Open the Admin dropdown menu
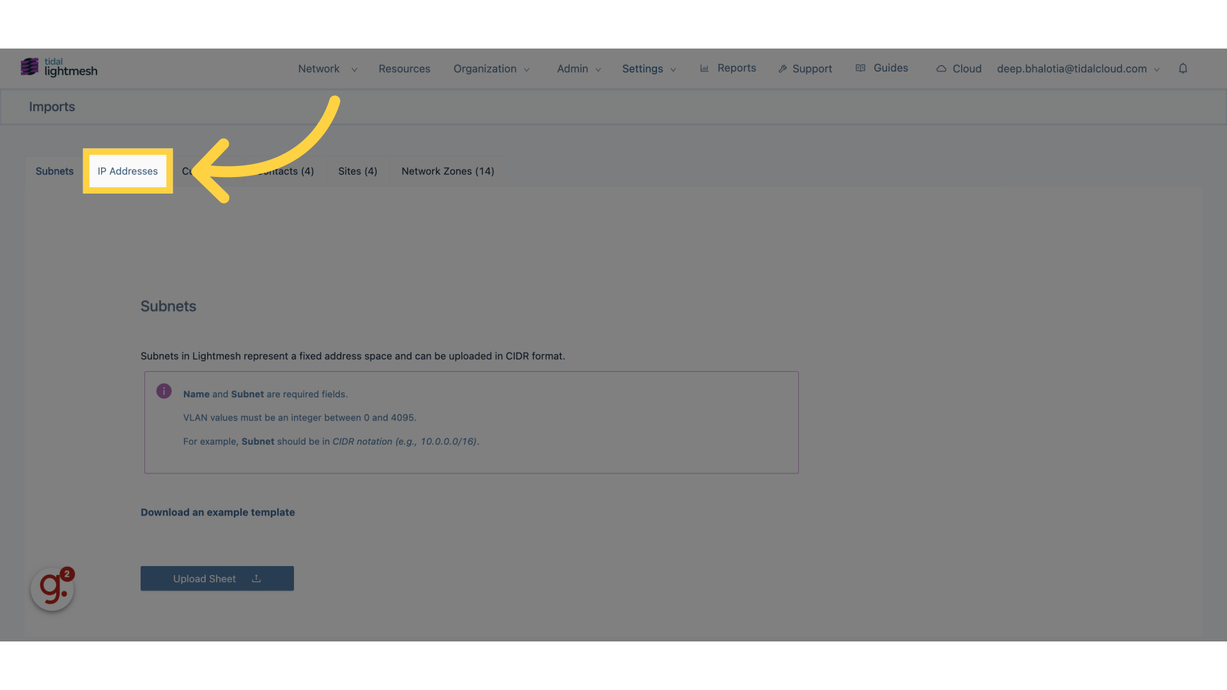 tap(578, 68)
